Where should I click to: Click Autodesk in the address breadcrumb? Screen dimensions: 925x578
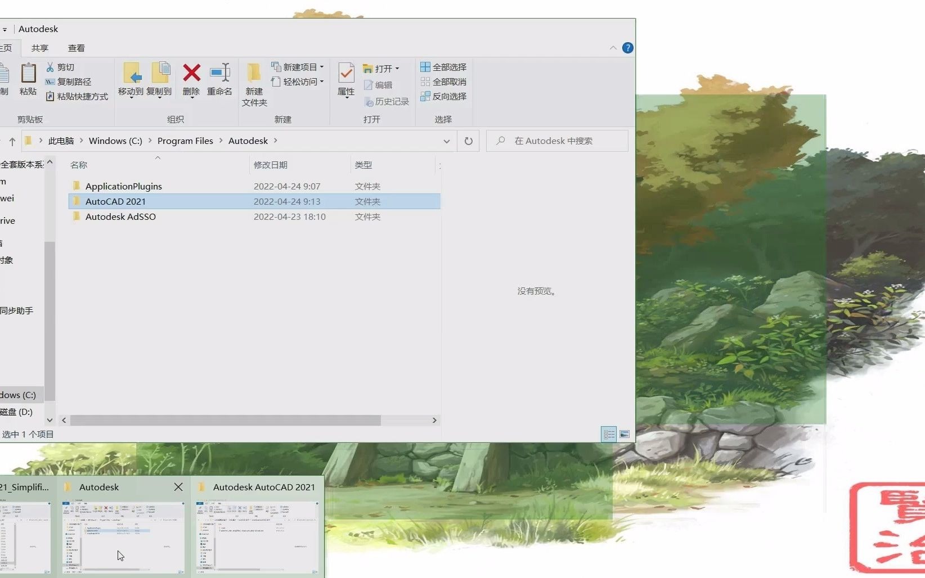pyautogui.click(x=248, y=141)
